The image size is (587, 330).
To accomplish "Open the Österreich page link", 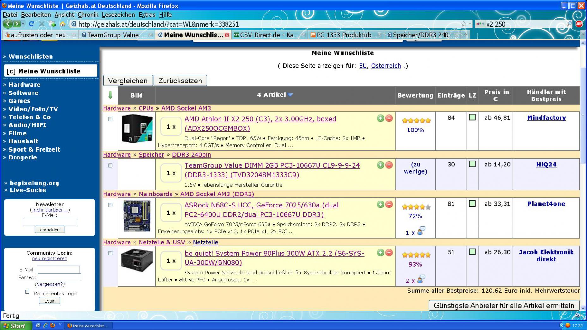I will [386, 66].
